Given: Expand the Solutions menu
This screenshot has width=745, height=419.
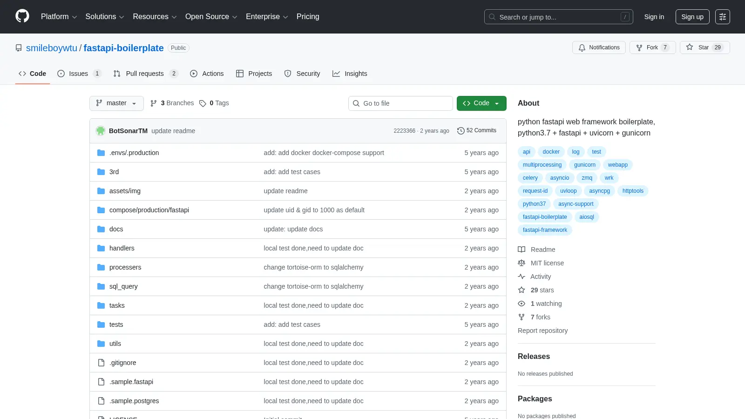Looking at the screenshot, I should [105, 17].
